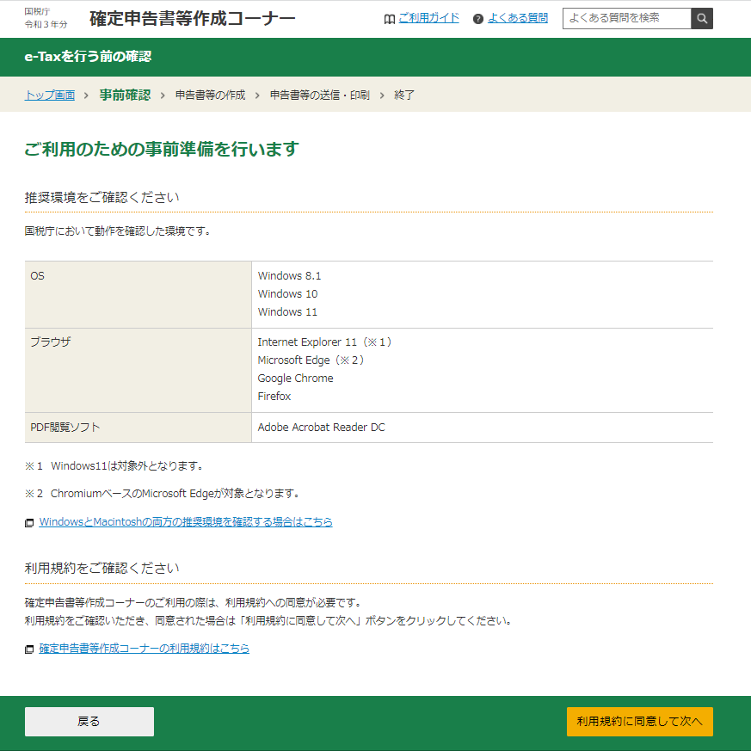Open 確定申告書等作成コーナーの利用規約はこちら link
The height and width of the screenshot is (751, 751).
point(145,648)
